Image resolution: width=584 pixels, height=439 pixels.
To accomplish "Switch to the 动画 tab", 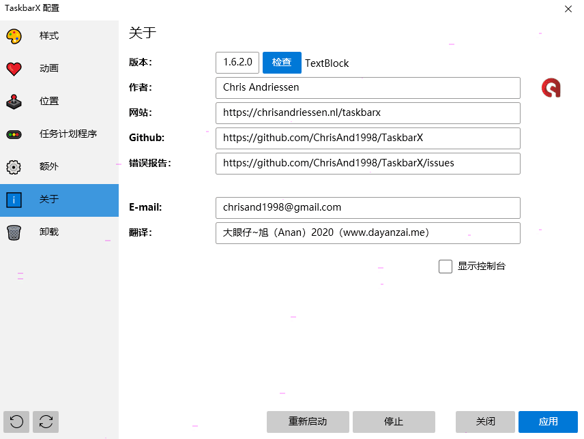I will click(59, 69).
